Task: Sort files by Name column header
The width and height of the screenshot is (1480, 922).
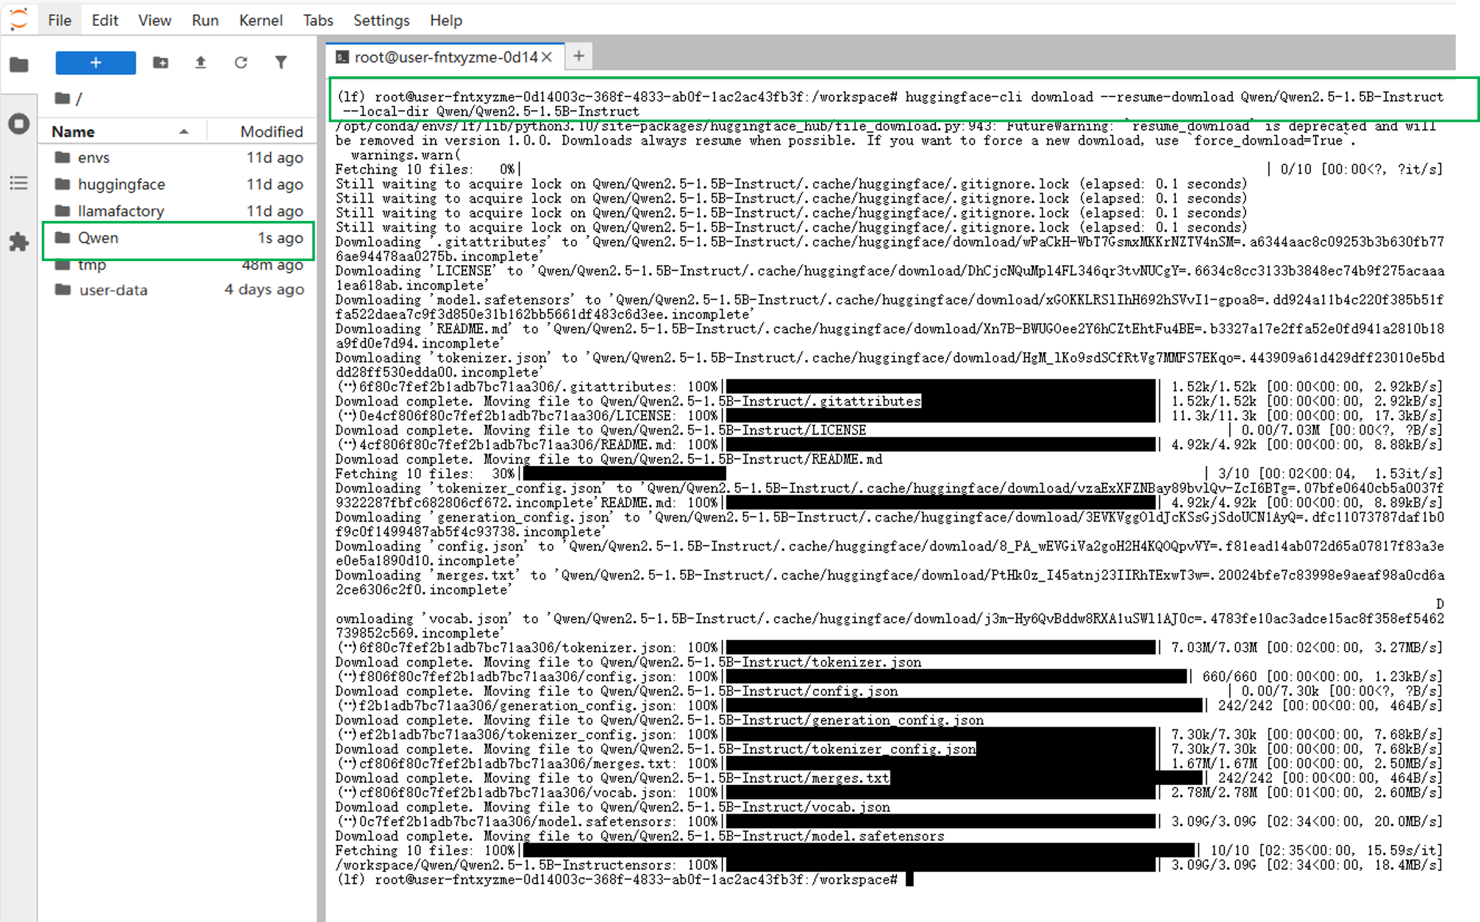Action: pos(73,132)
